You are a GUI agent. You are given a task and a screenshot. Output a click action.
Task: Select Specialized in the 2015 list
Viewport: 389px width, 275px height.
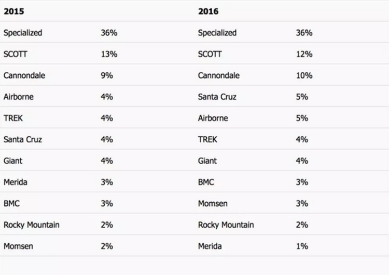[23, 33]
